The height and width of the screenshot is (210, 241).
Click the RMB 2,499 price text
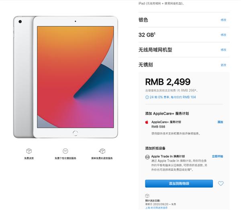(x=167, y=82)
